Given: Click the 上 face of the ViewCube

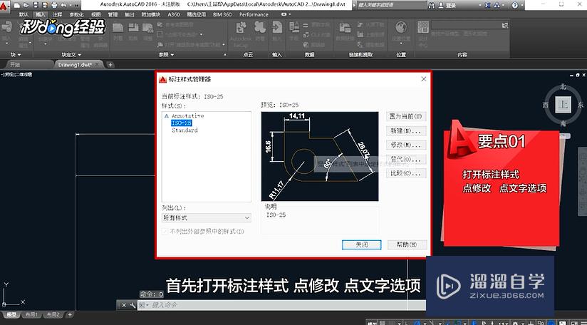Looking at the screenshot, I should 563,105.
